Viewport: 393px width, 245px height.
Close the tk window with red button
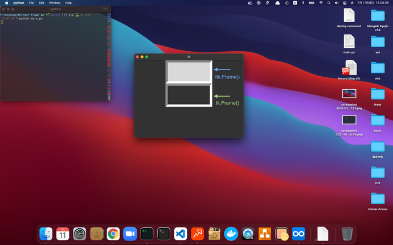coord(137,57)
